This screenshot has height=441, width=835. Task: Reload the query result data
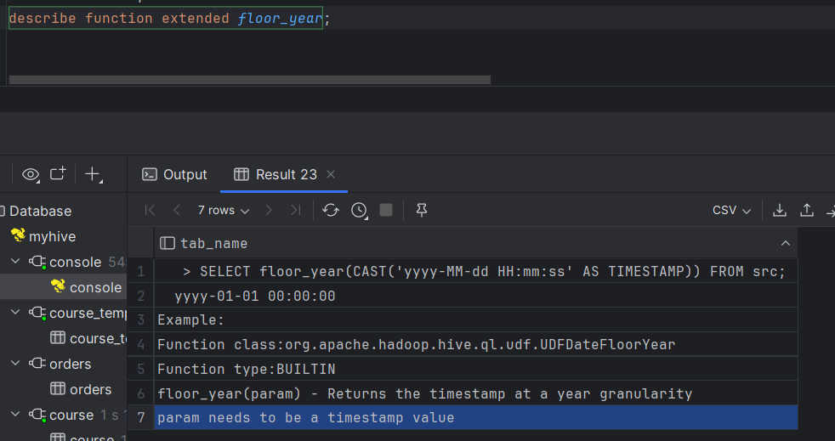(x=331, y=210)
